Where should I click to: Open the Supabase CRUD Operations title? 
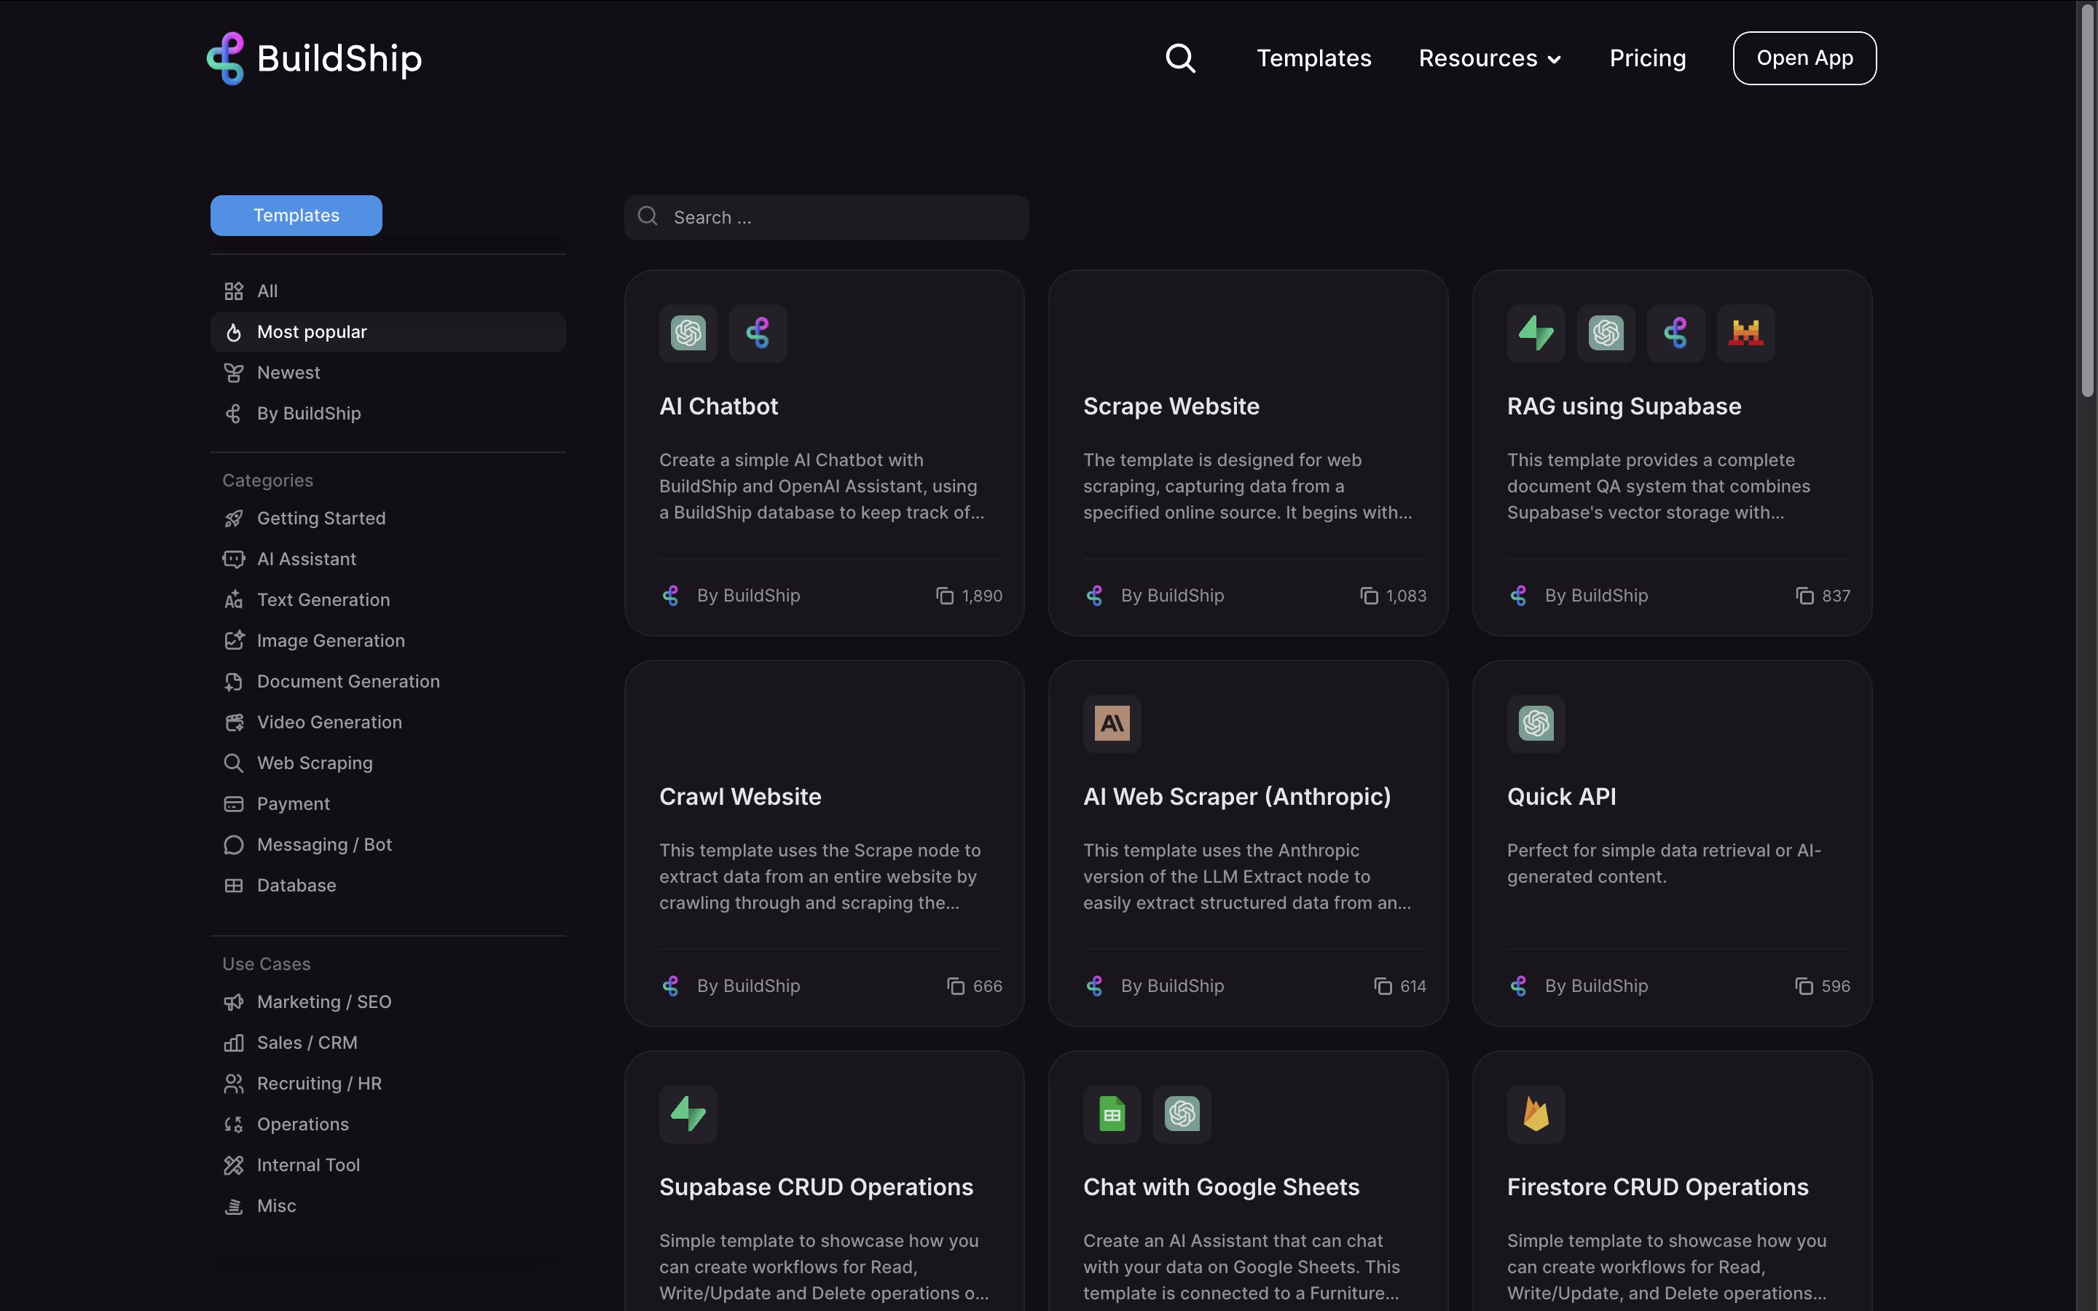[x=816, y=1187]
